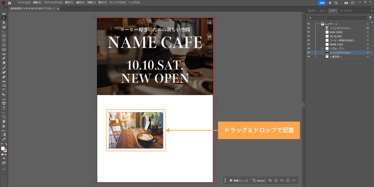Select the Paintbrush tool

tap(4, 67)
